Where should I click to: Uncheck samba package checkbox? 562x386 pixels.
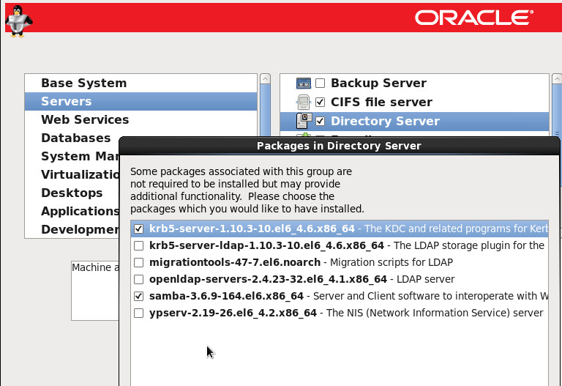pos(139,297)
